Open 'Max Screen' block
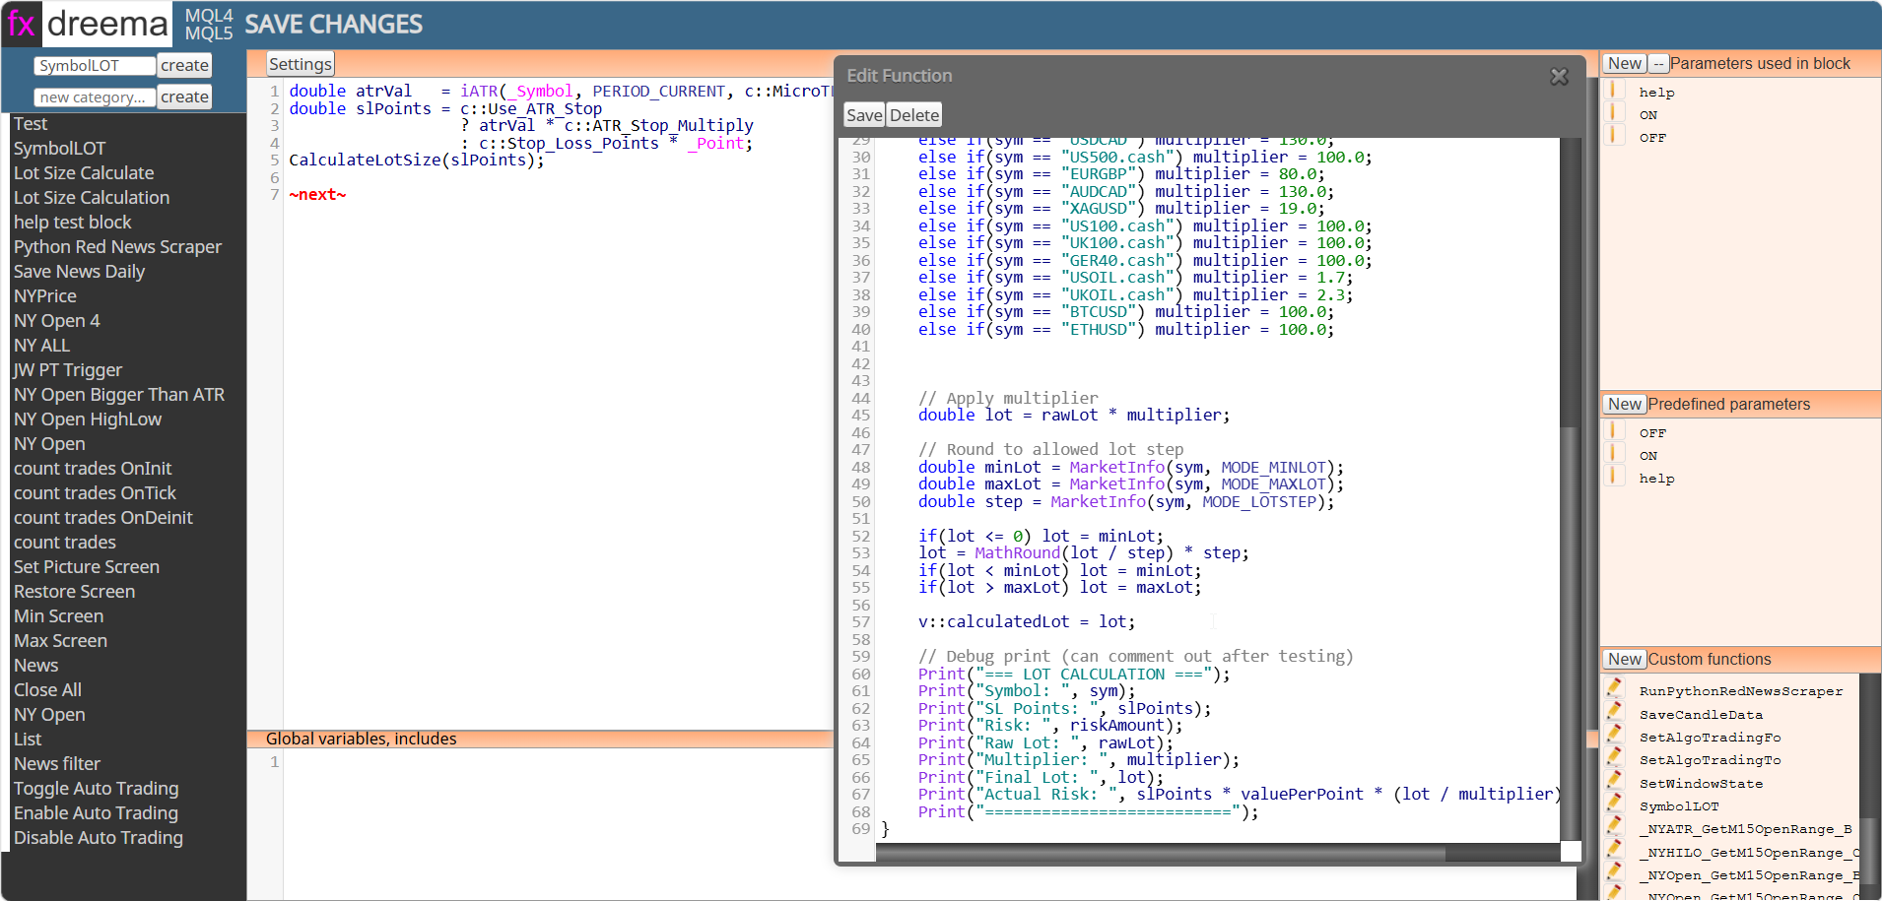 [60, 641]
